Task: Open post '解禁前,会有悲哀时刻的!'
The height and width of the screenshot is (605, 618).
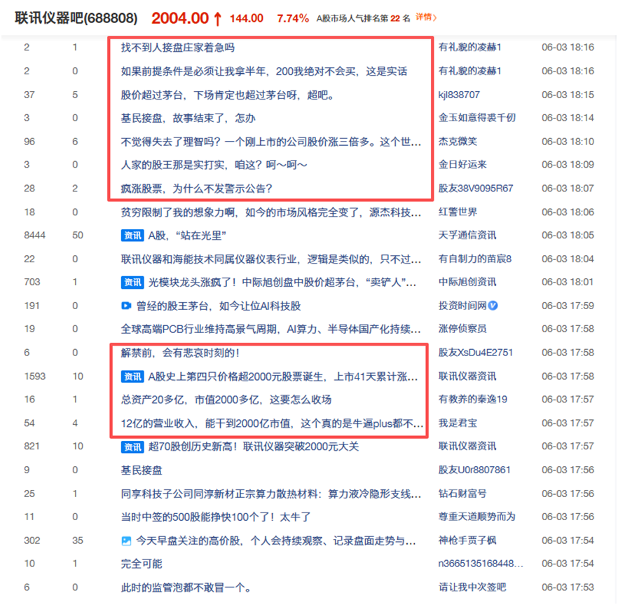Action: [x=180, y=353]
